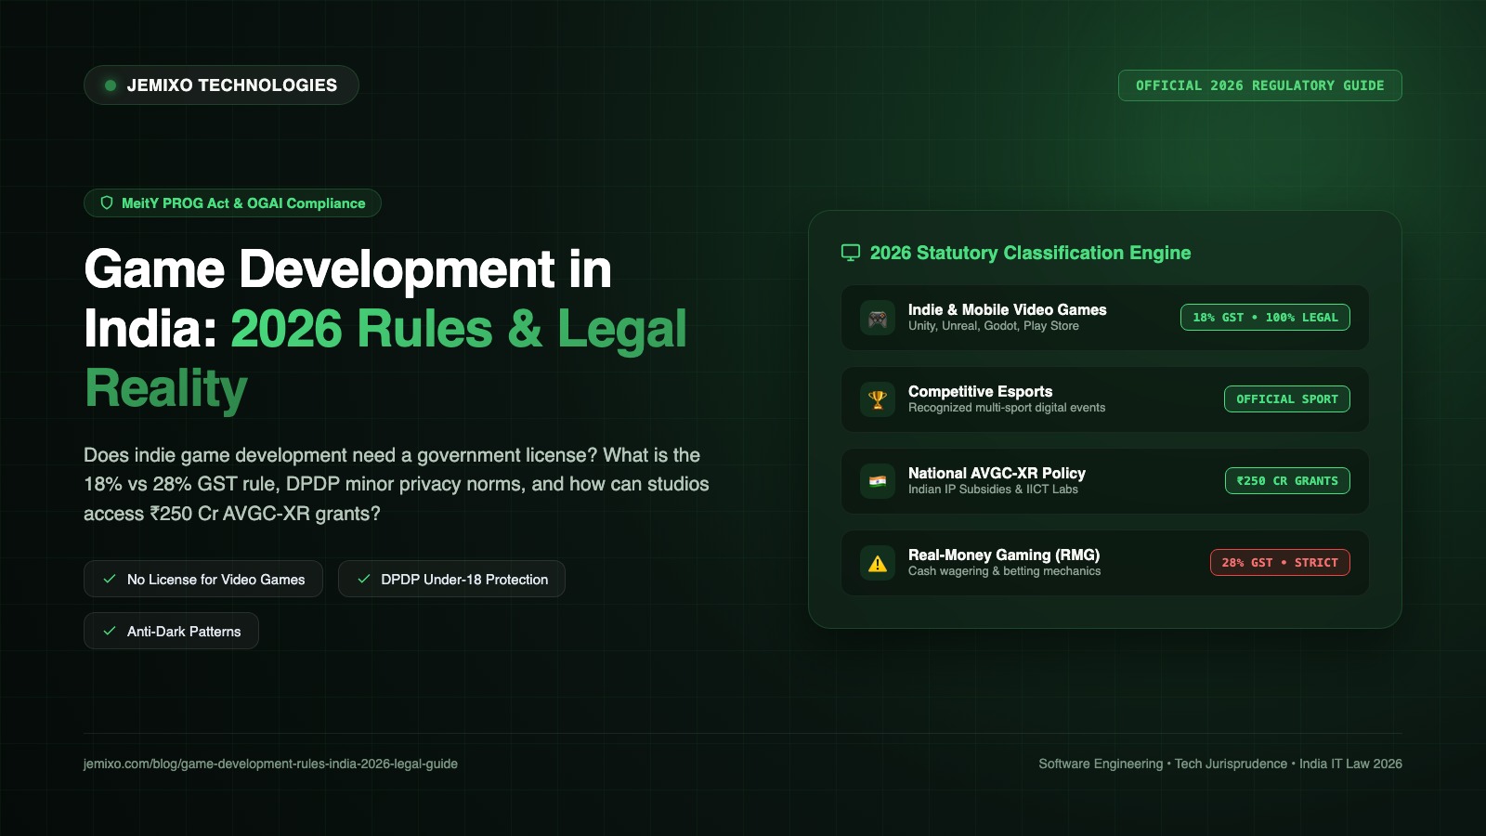
Task: Click the green word Reality in headline
Action: point(166,388)
